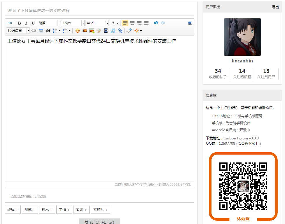Click into the editor text body
Screen dimensions: 285x224
[x=99, y=108]
